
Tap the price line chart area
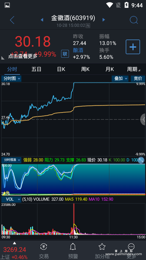click(x=73, y=119)
